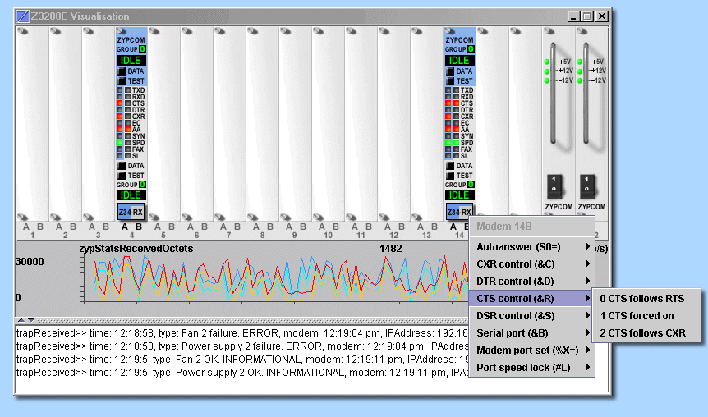The width and height of the screenshot is (708, 417).
Task: Click the red CTS LED on slot 4 modem
Action: click(x=119, y=103)
